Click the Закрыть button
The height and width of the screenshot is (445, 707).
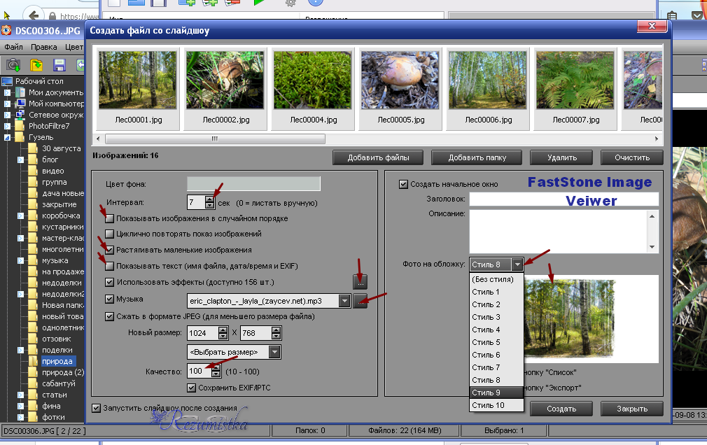coord(631,409)
